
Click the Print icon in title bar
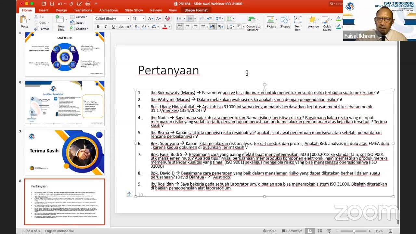pyautogui.click(x=87, y=4)
